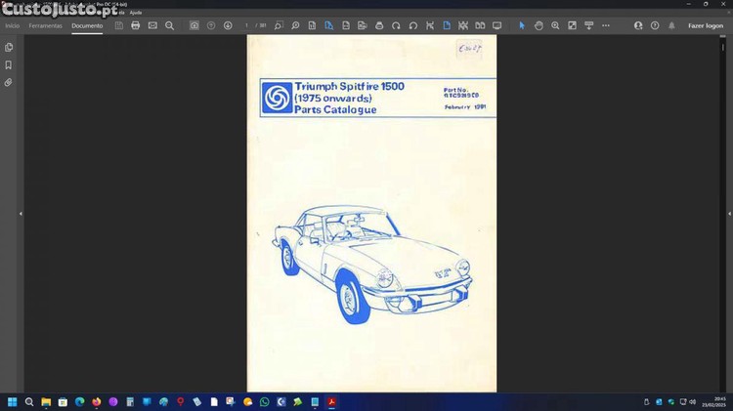Click the Print icon in the toolbar
Viewport: 733px width, 411px height.
pos(136,25)
